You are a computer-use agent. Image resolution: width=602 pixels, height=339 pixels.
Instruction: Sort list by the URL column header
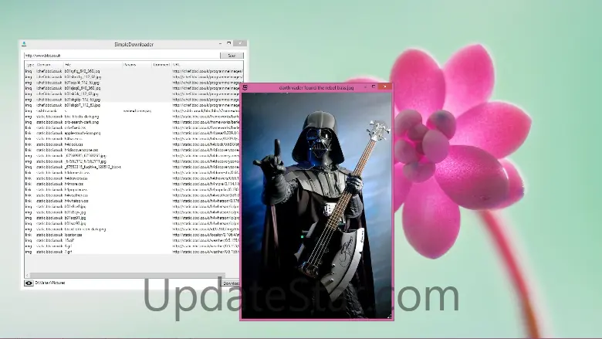207,65
